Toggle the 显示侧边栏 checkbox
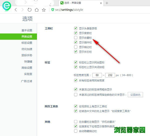 (x=76, y=47)
